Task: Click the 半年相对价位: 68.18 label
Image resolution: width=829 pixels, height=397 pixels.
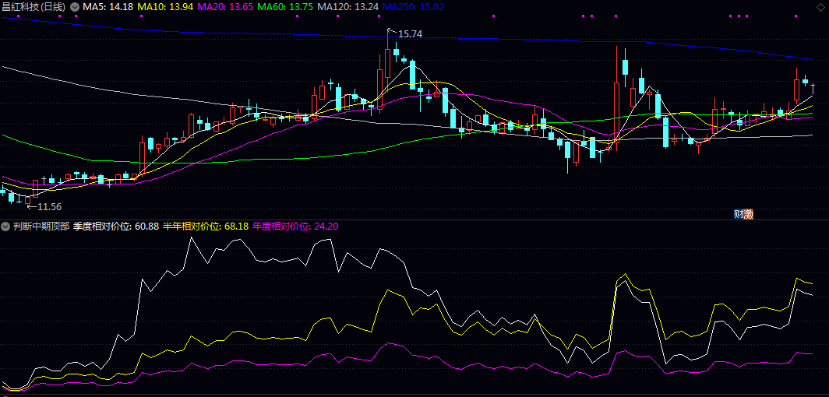Action: (206, 227)
